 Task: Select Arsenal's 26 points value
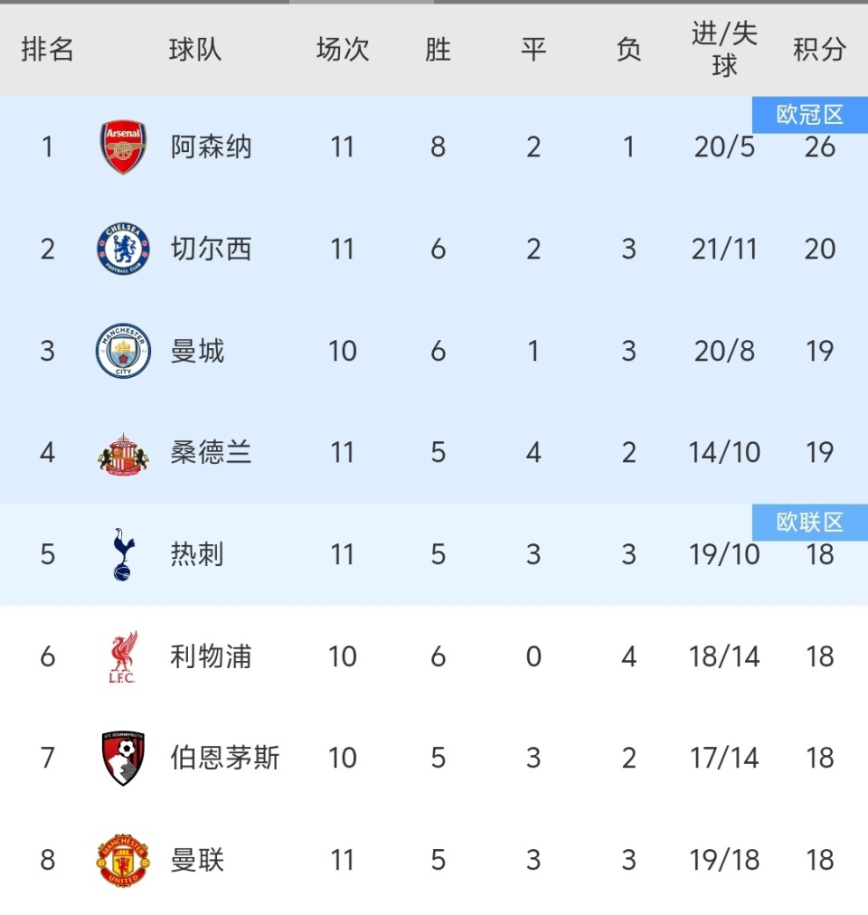point(819,147)
